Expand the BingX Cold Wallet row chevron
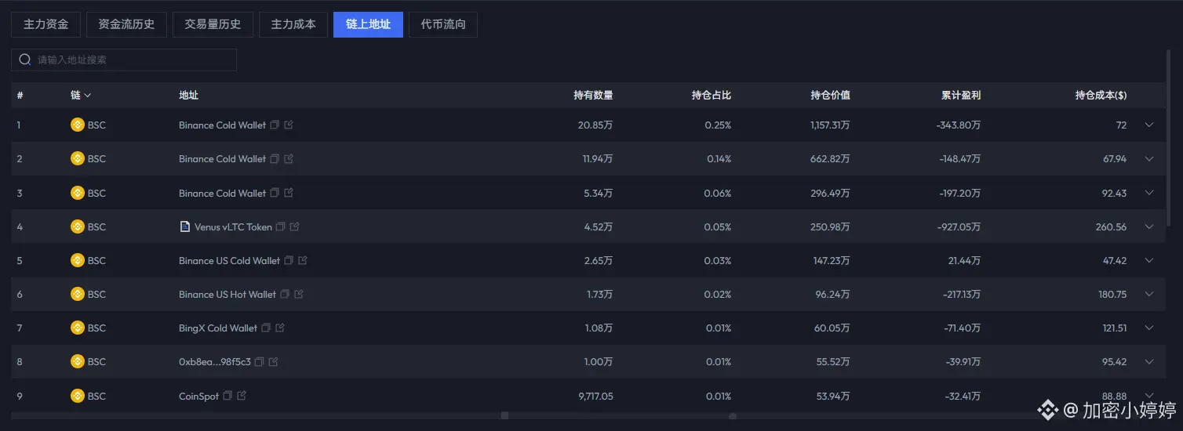Viewport: 1183px width, 431px height. coord(1149,328)
